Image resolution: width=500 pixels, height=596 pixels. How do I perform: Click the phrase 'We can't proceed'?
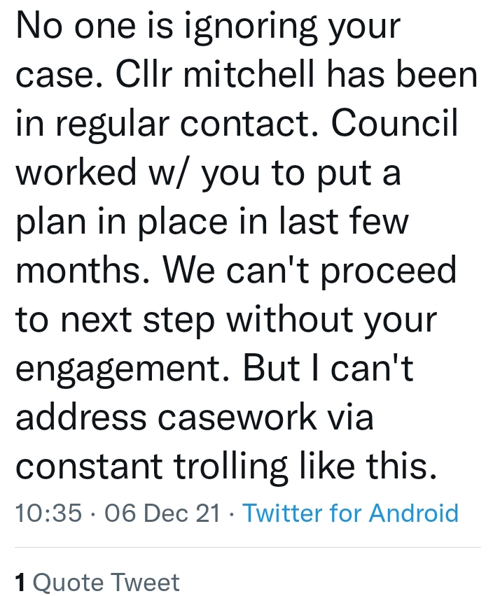[x=309, y=271]
